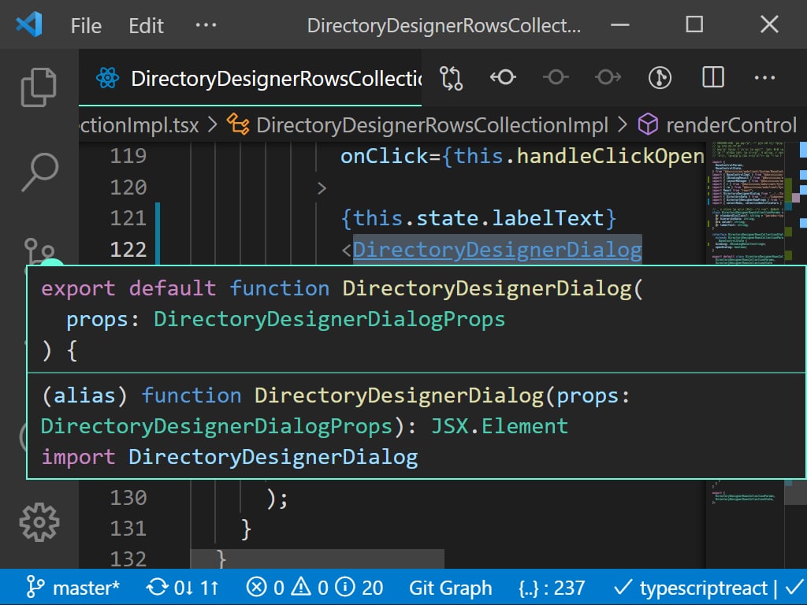Image resolution: width=807 pixels, height=605 pixels.
Task: Synchronize changes in the status bar
Action: point(182,588)
